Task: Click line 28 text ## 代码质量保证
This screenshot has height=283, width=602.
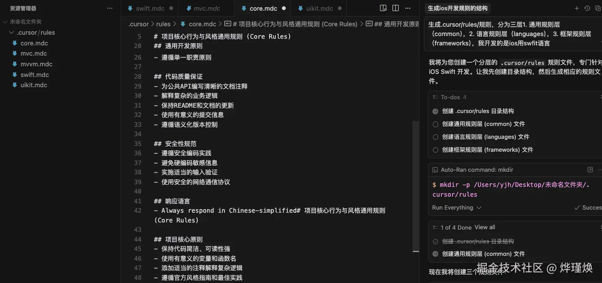Action: click(179, 77)
